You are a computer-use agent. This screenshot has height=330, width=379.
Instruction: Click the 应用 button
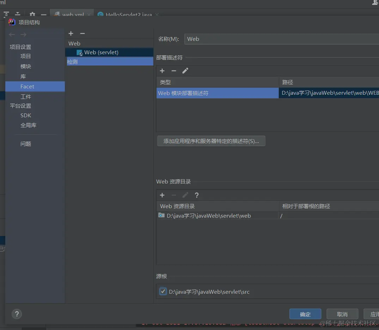coord(372,314)
